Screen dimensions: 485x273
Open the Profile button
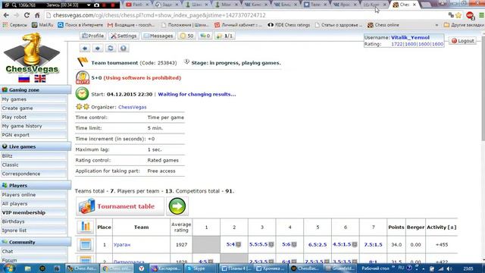click(x=92, y=36)
